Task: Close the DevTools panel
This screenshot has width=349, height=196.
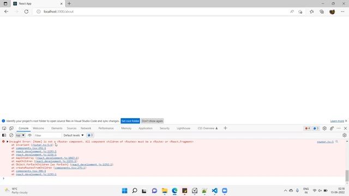Action: tap(345, 128)
